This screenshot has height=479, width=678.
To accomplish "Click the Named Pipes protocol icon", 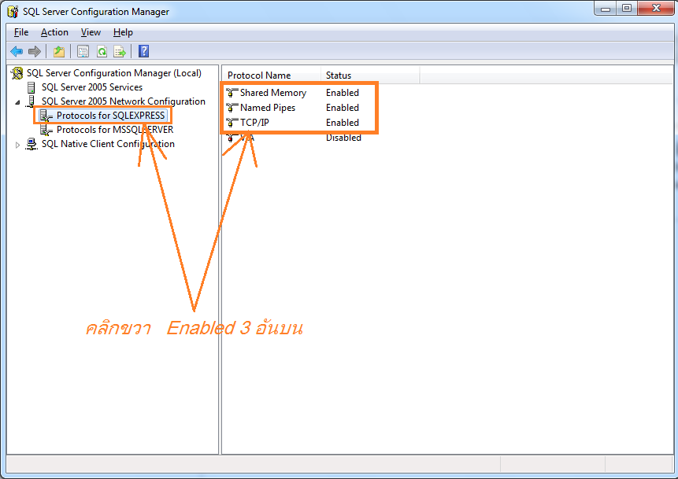I will pyautogui.click(x=232, y=107).
